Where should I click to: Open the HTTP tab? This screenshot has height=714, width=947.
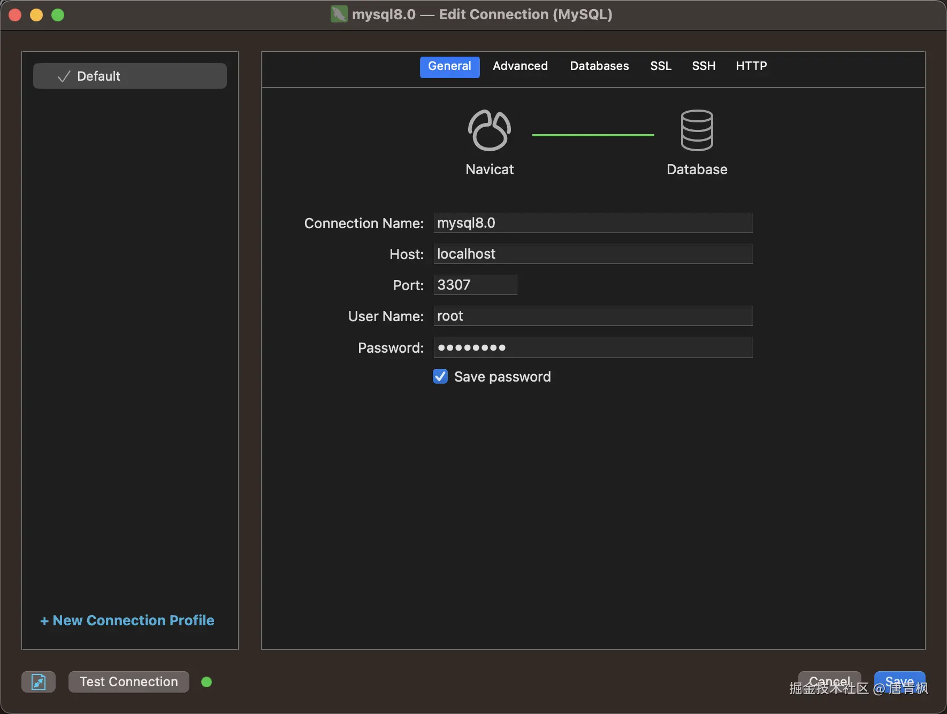point(751,66)
